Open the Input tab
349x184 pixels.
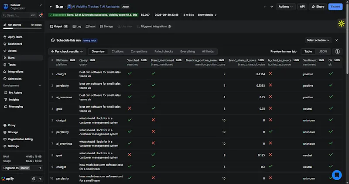pyautogui.click(x=91, y=26)
